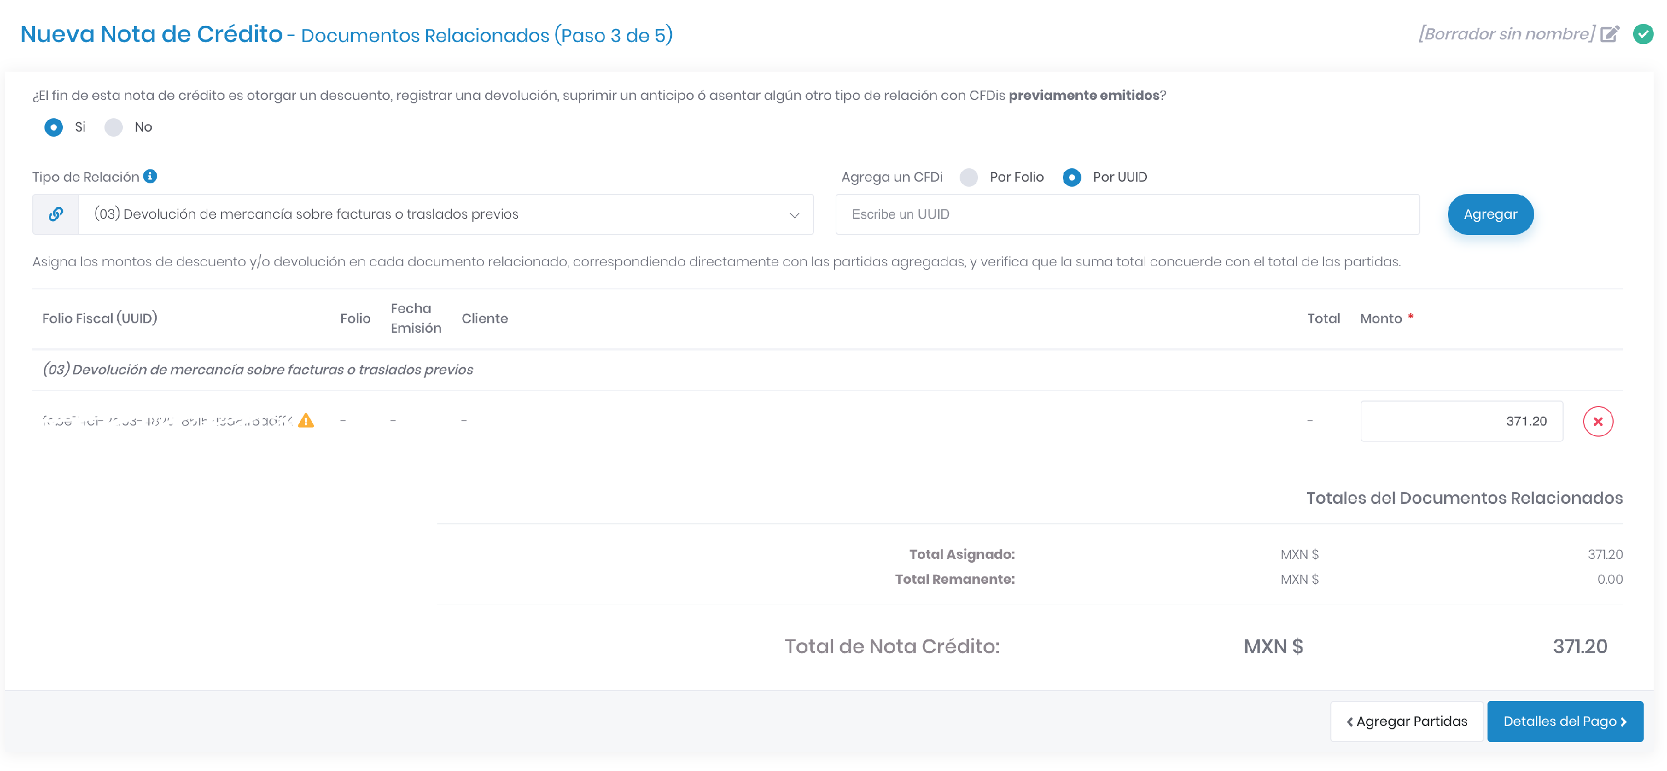Click the link icon beside relation dropdown
This screenshot has width=1667, height=771.
coord(56,214)
